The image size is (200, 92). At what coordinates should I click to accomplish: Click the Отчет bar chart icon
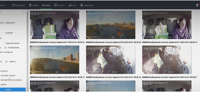pos(70,5)
